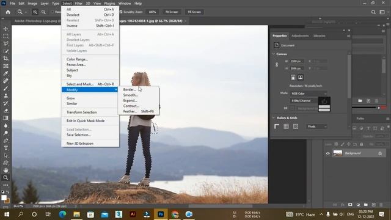Select the Hand tool
The image size is (391, 220).
(5, 170)
